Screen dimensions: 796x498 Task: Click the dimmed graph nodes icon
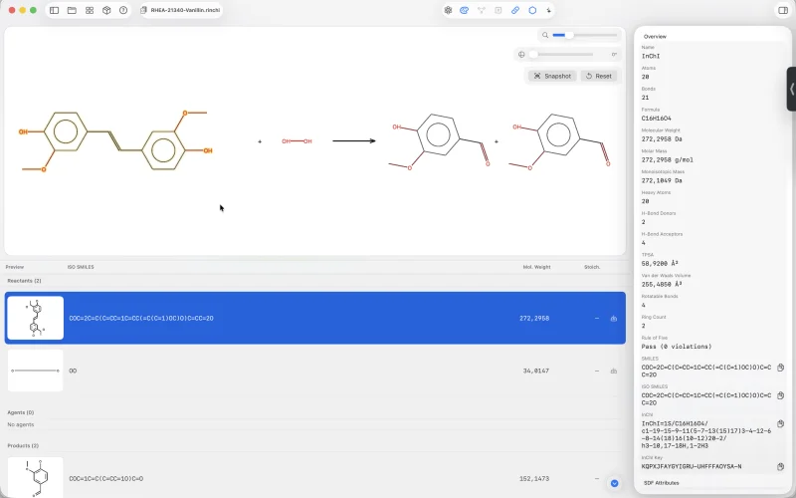click(482, 10)
